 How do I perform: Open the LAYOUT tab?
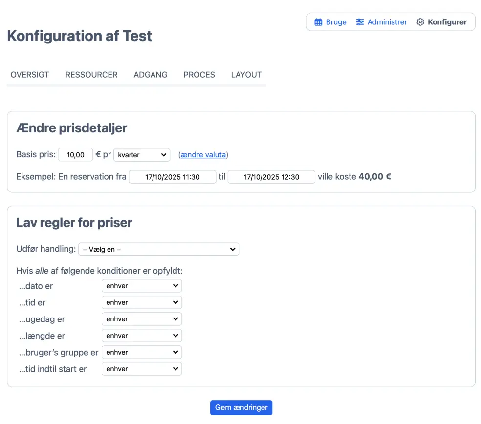pyautogui.click(x=246, y=75)
